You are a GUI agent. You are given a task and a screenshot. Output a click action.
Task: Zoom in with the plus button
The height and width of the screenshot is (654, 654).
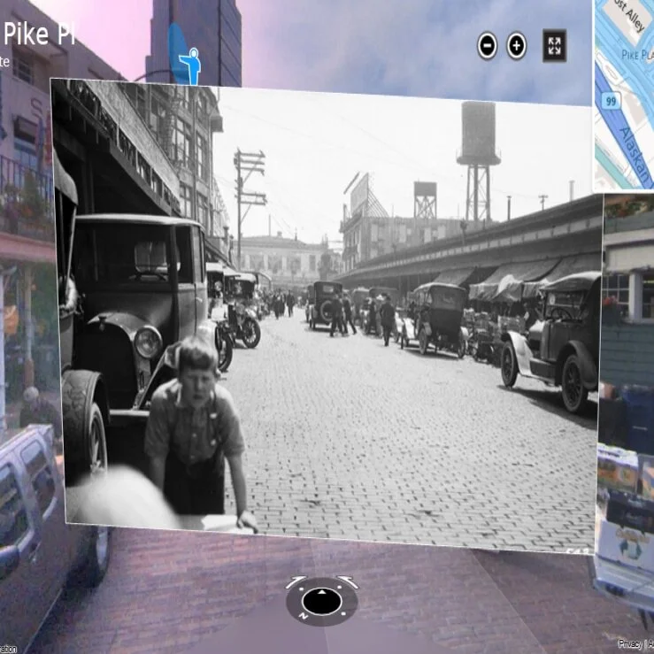(516, 45)
